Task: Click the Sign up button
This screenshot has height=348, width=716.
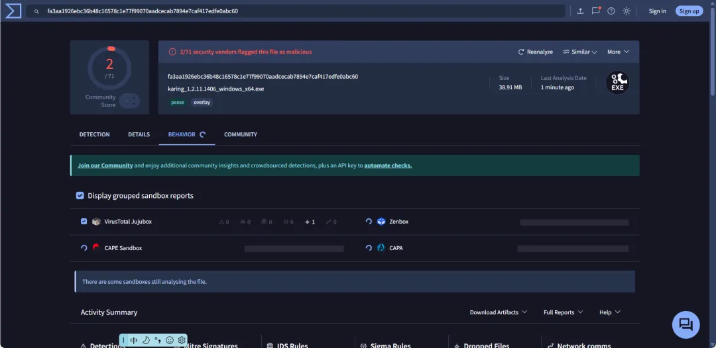Action: (689, 11)
